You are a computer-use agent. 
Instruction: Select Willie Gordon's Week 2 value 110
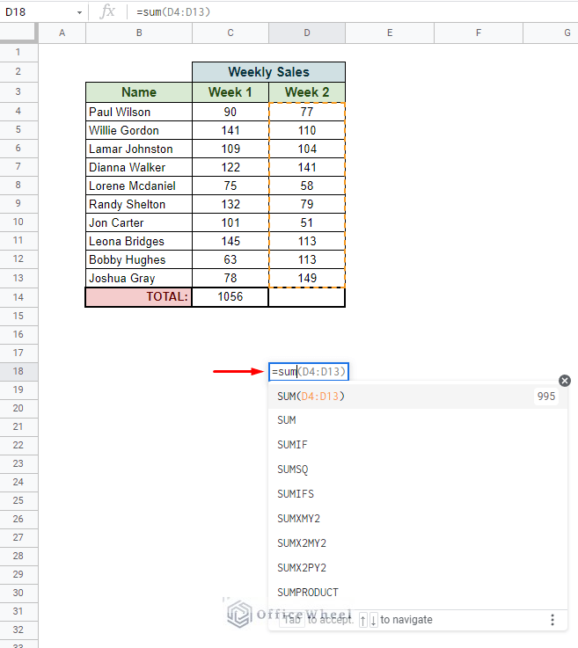(x=307, y=131)
